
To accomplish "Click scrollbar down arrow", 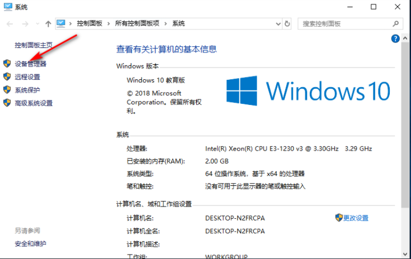I will coord(405,254).
